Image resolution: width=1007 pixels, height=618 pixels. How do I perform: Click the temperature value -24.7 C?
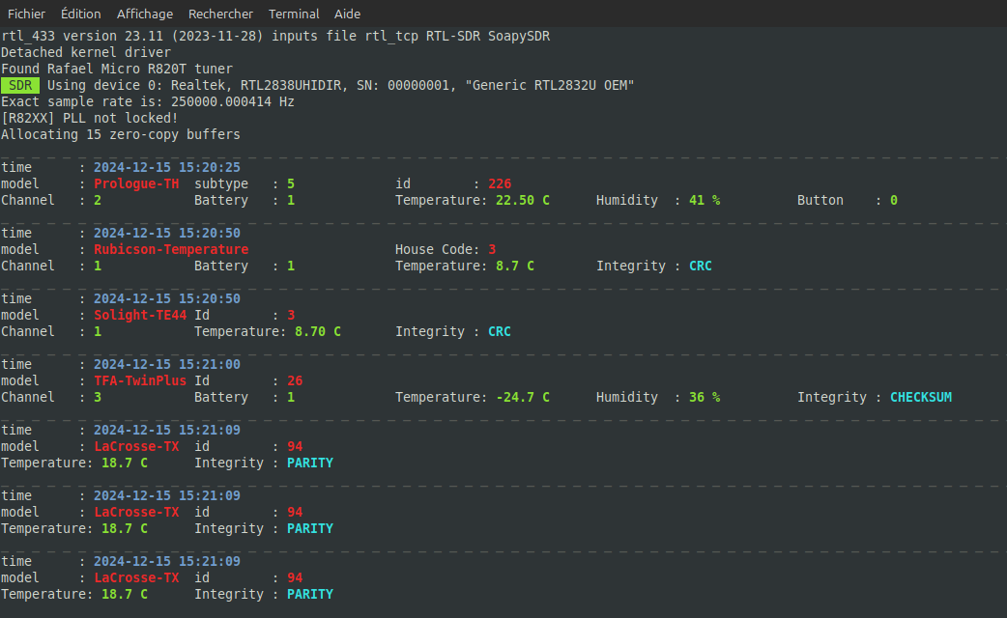[523, 397]
